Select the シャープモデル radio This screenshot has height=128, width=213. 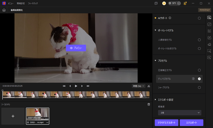click(199, 88)
